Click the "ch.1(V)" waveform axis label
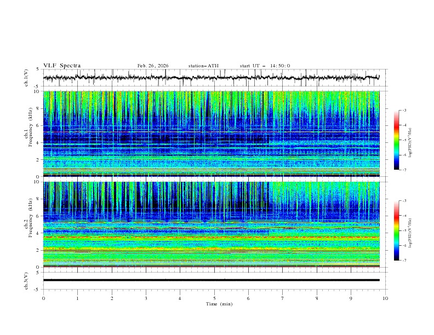The width and height of the screenshot is (434, 335). tap(26, 78)
